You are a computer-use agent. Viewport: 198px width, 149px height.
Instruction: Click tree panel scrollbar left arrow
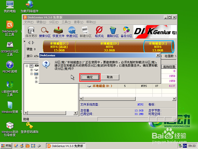(x=26, y=113)
